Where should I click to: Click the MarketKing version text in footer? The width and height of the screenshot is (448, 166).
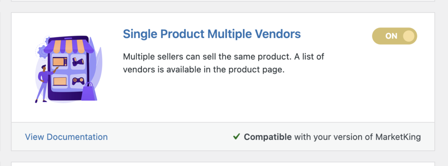coord(357,137)
